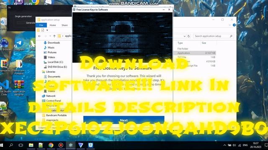268x150 pixels.
Task: Refresh the File Explorer folder view
Action: coord(189,36)
